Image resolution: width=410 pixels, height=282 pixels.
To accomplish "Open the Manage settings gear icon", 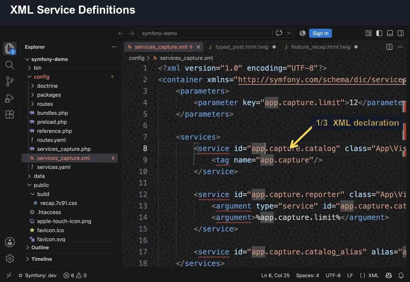I will pyautogui.click(x=10, y=258).
